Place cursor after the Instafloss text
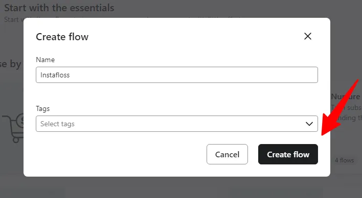 [x=70, y=75]
